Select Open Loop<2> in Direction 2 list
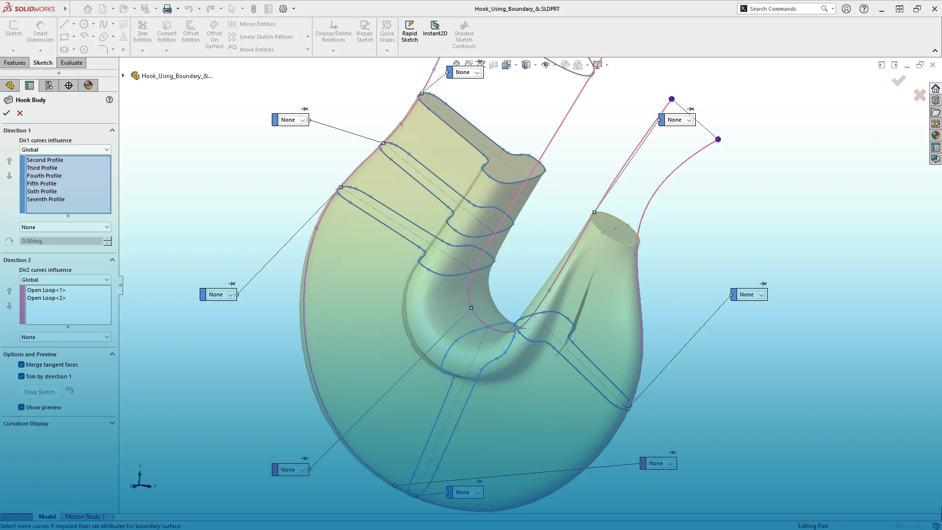 tap(46, 298)
